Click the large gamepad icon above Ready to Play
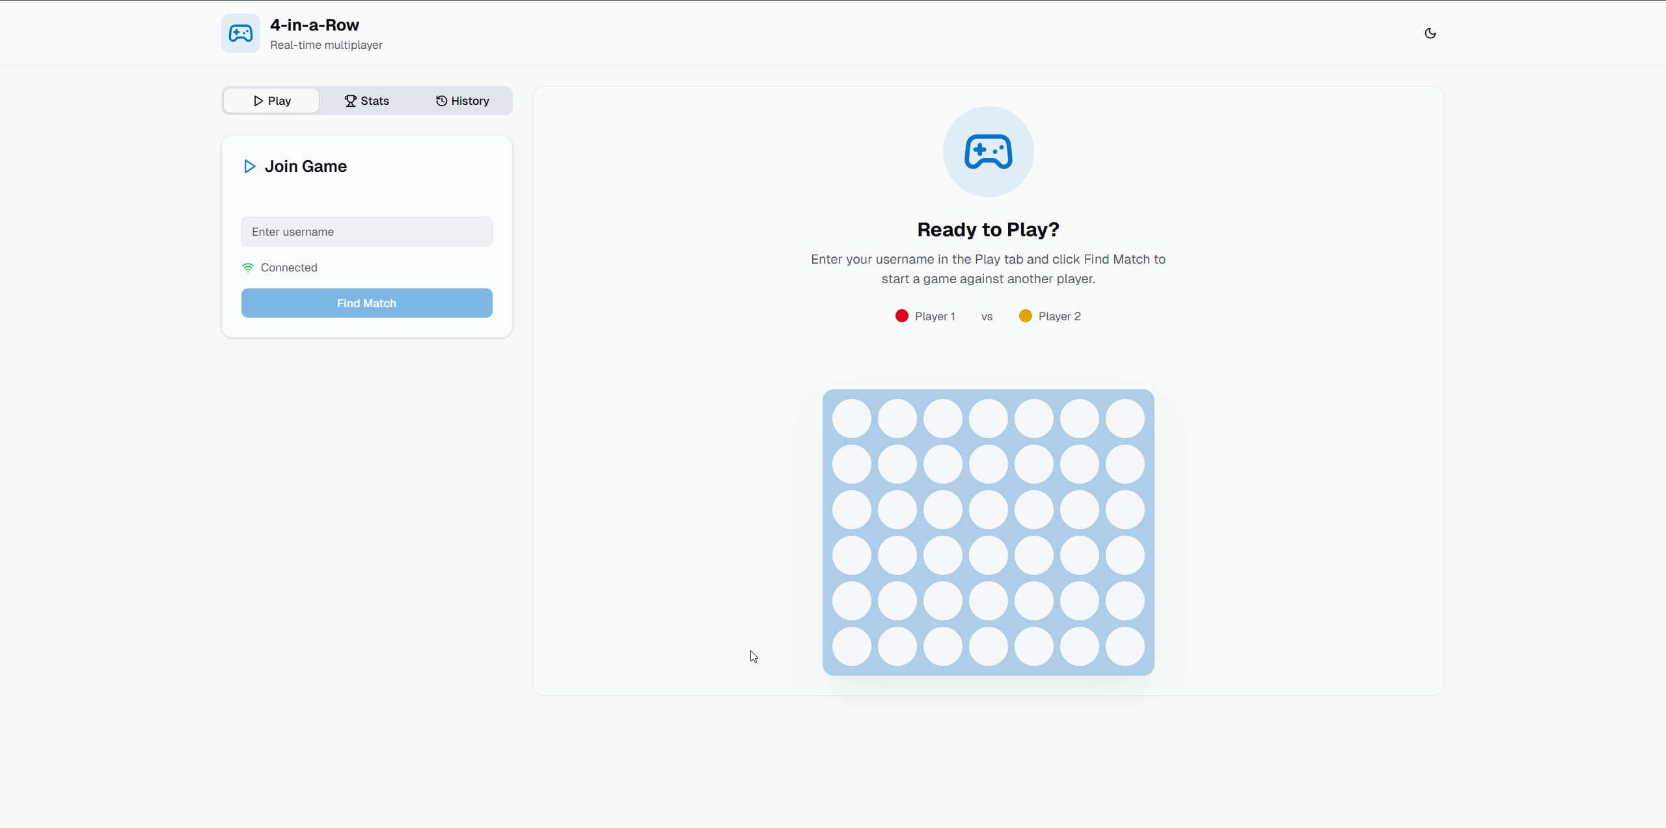 coord(988,152)
